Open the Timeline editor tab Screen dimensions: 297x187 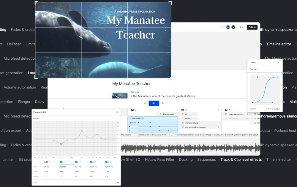(279, 159)
